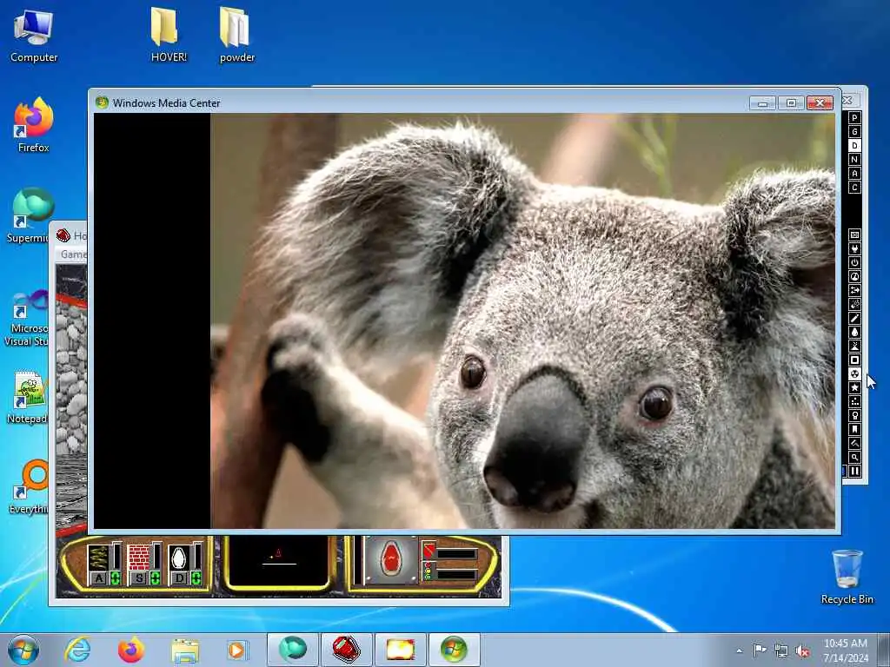
Task: Click the Windows Media Center title icon
Action: point(103,102)
